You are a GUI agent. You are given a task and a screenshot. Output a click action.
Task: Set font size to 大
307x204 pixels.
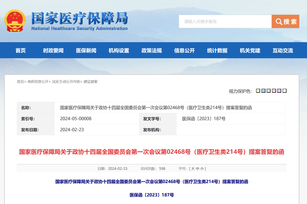point(193,169)
